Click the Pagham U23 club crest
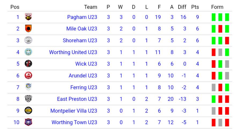 [x=28, y=17]
